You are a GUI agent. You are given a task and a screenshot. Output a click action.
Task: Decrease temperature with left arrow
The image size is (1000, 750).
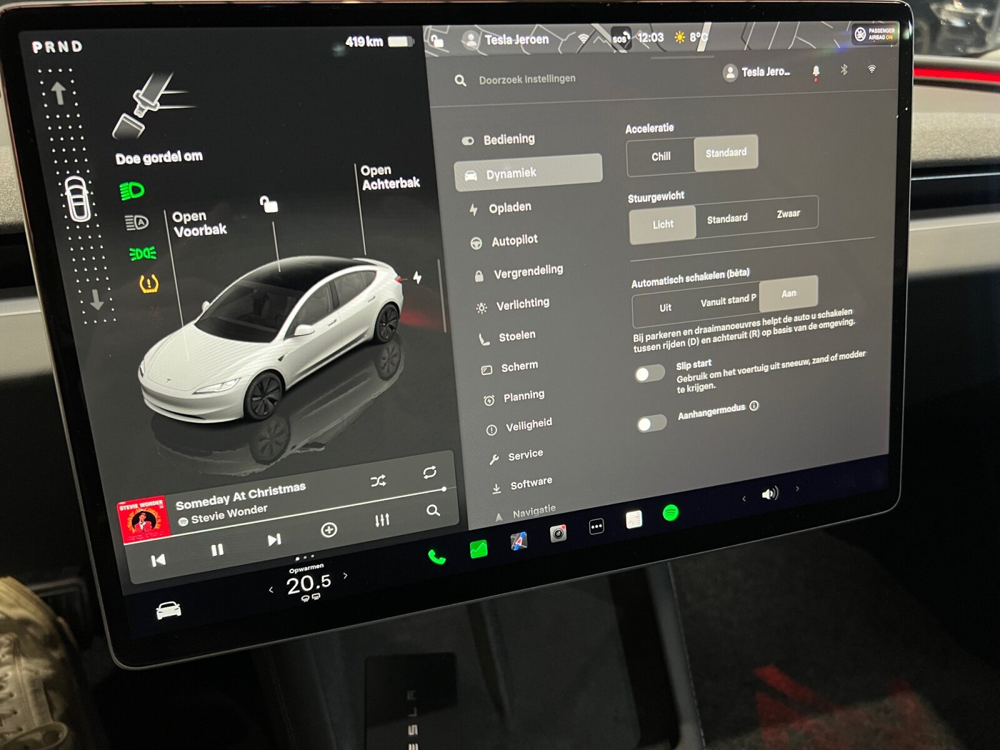tap(271, 589)
